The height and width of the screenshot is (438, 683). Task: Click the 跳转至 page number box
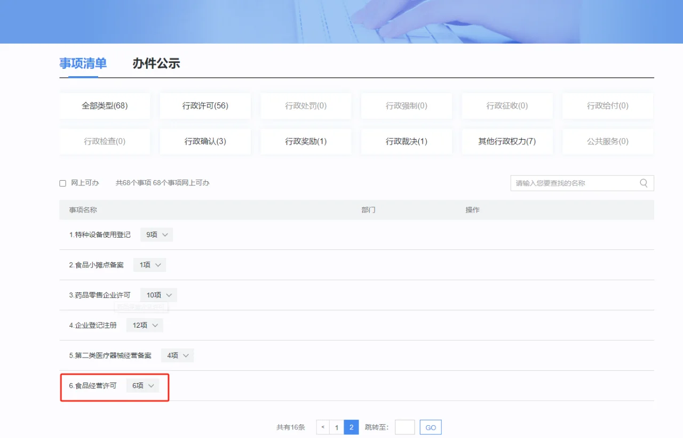404,427
